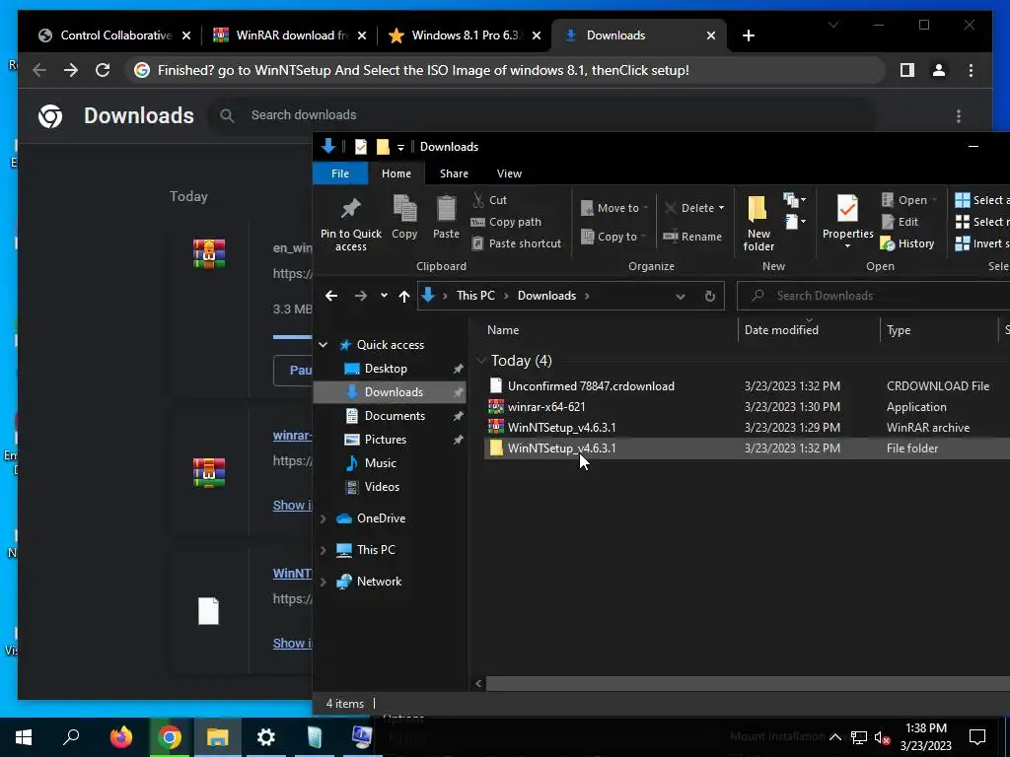Screen dimensions: 1010x757
Task: Switch to Windows 8.1 Pro Chrome tab
Action: pos(466,35)
